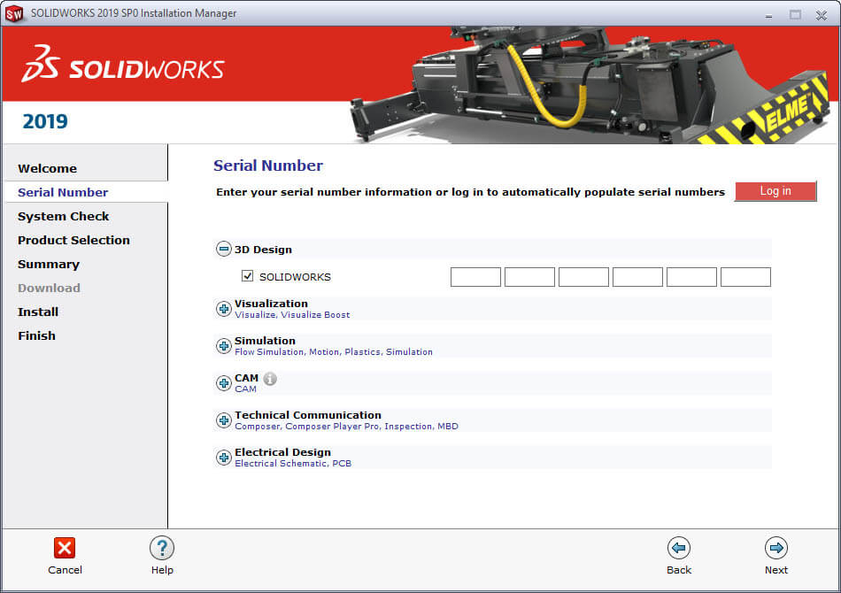Return to the Welcome page

(x=47, y=168)
